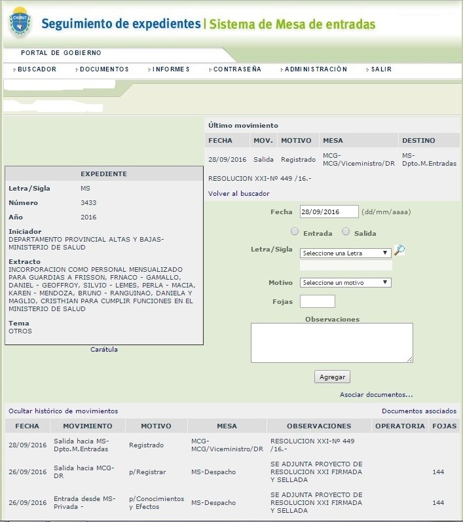Screen dimensions: 463x522
Task: Open the 'Seleccione una Letra' dropdown
Action: pos(346,253)
